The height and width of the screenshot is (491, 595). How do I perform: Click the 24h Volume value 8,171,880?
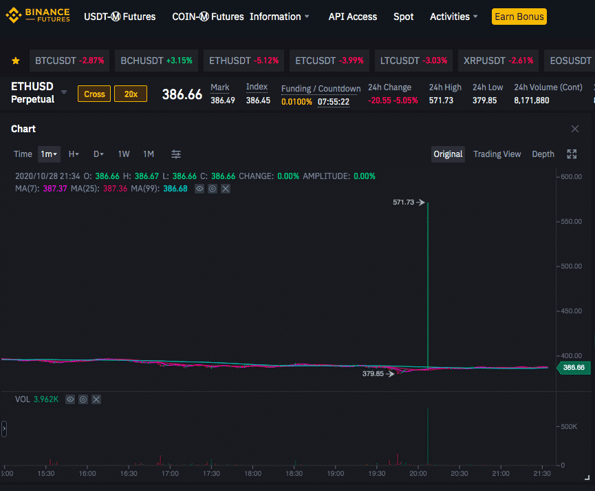531,101
